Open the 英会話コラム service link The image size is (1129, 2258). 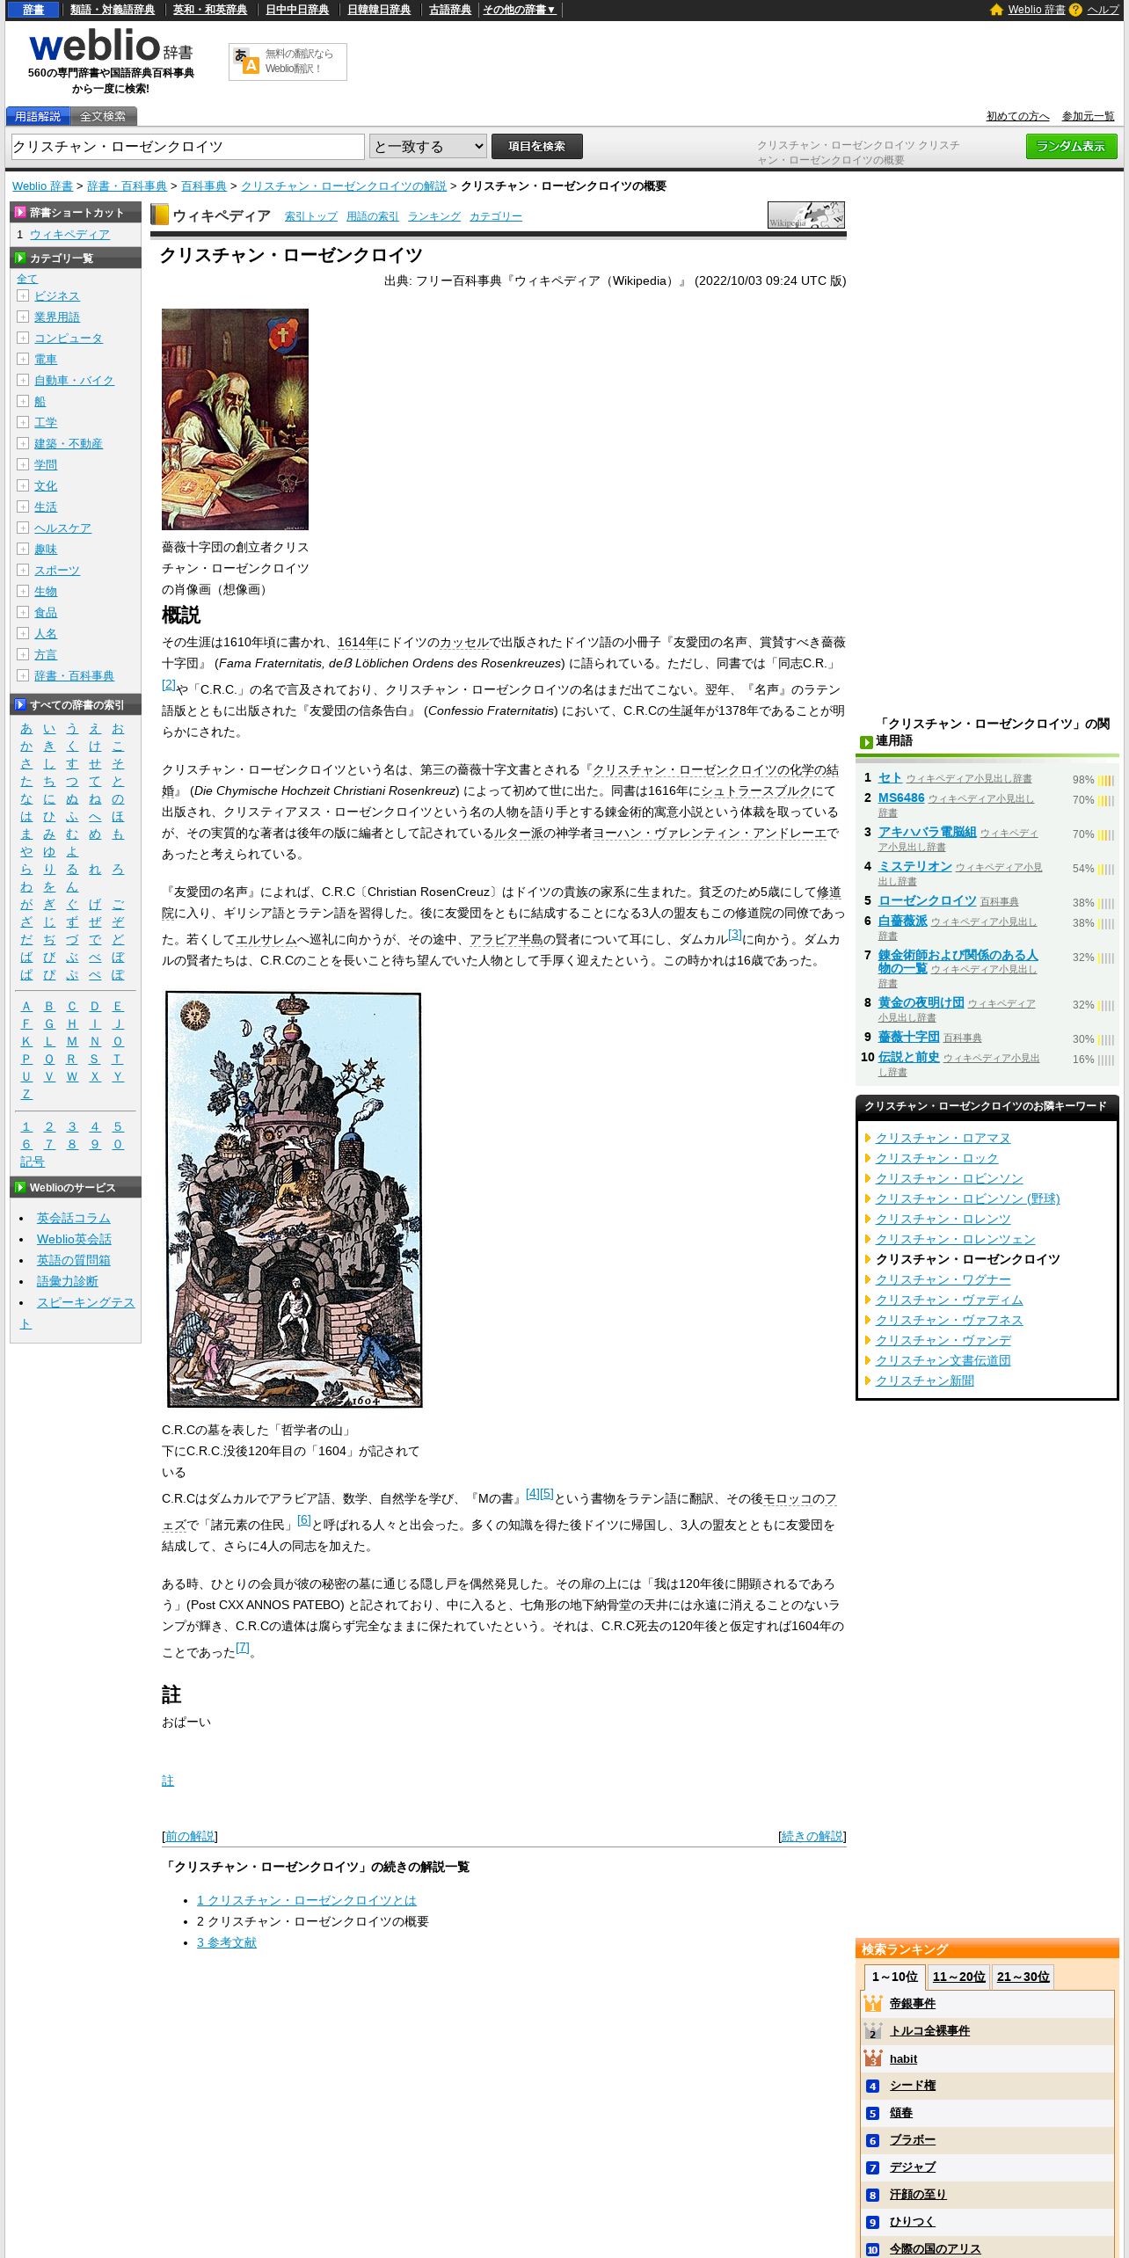(74, 1218)
